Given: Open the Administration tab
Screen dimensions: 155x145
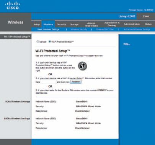Looking at the screenshot, I should 132,24.
